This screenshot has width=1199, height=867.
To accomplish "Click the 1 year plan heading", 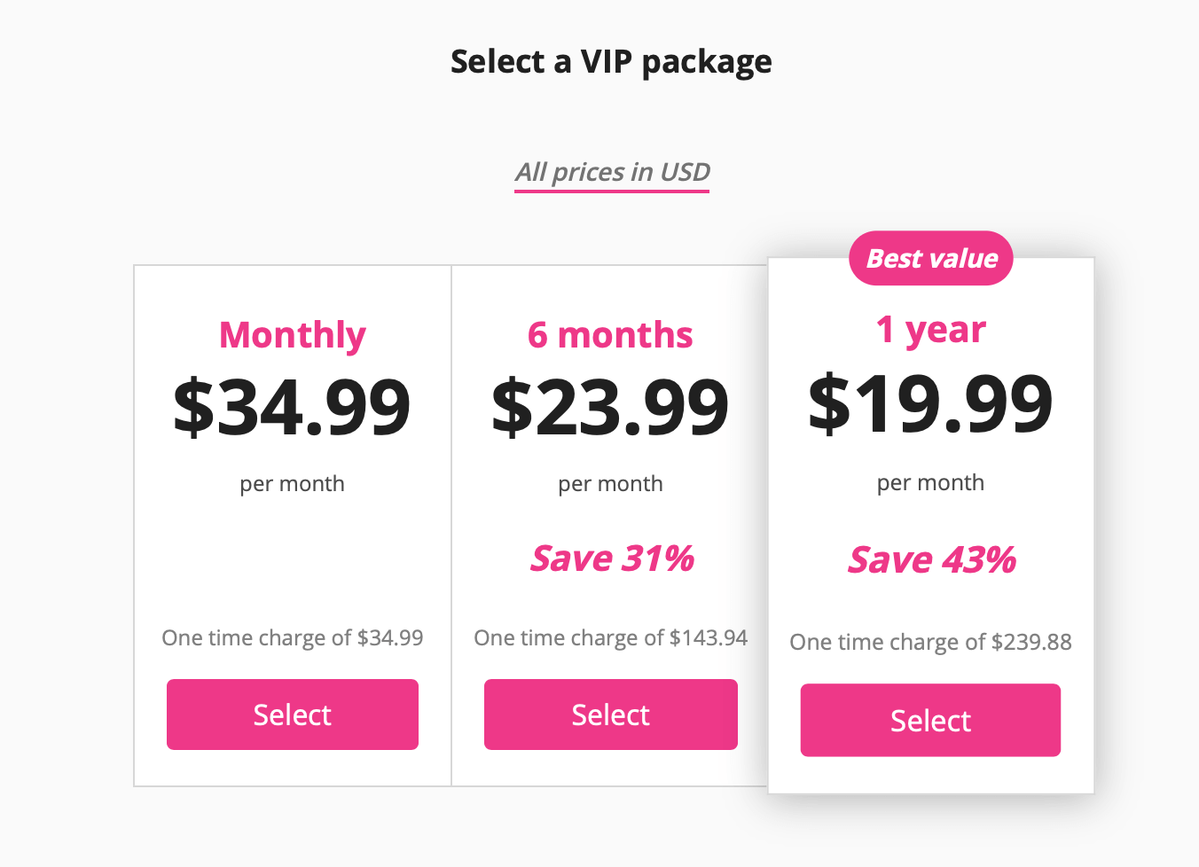I will click(931, 331).
